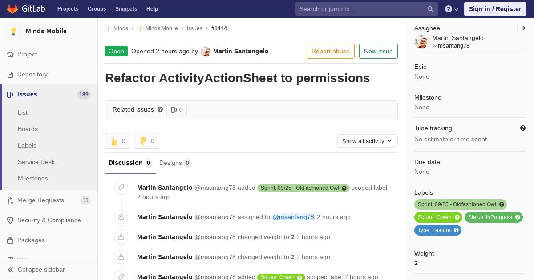This screenshot has height=280, width=534.
Task: Click the GitLab fox logo
Action: 12,8
